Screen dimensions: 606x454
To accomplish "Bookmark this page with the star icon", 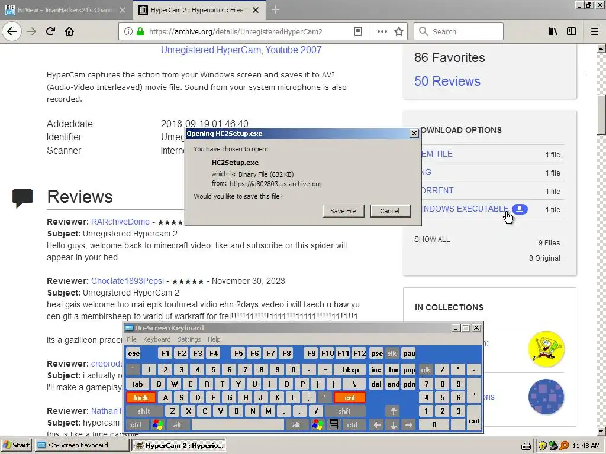I will [399, 31].
